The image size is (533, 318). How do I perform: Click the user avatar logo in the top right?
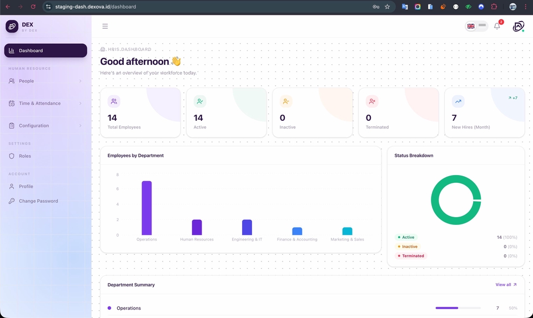(x=519, y=26)
